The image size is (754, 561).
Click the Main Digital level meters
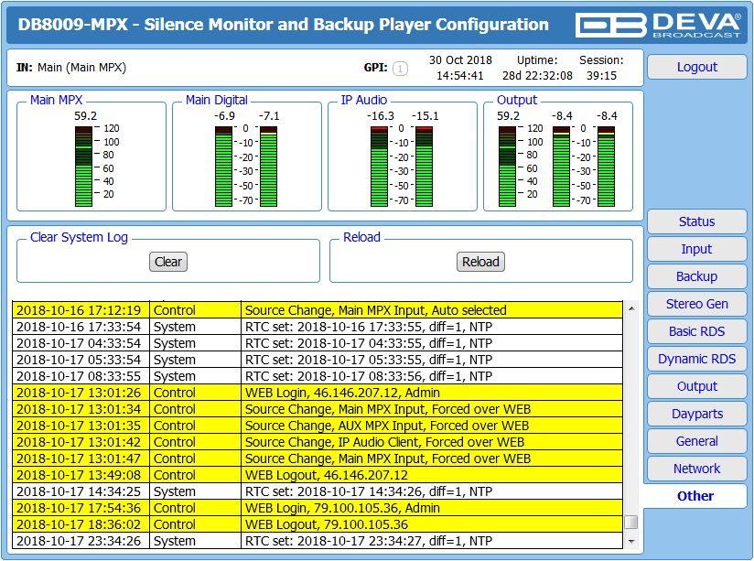coord(246,167)
